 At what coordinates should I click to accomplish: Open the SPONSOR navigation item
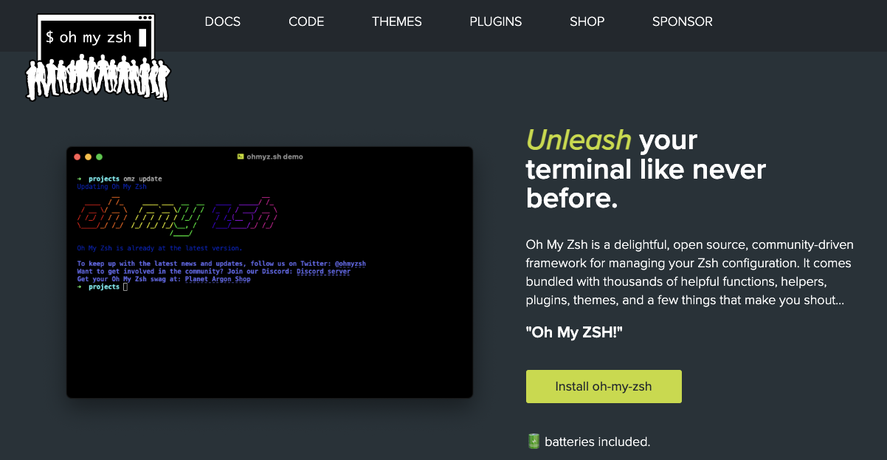[683, 21]
